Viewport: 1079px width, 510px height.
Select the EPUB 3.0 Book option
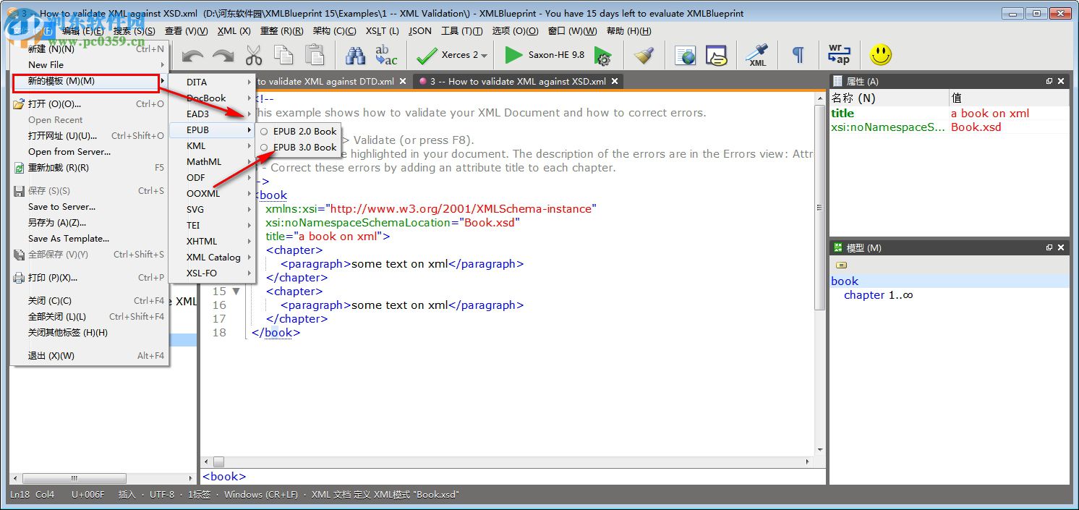coord(304,147)
